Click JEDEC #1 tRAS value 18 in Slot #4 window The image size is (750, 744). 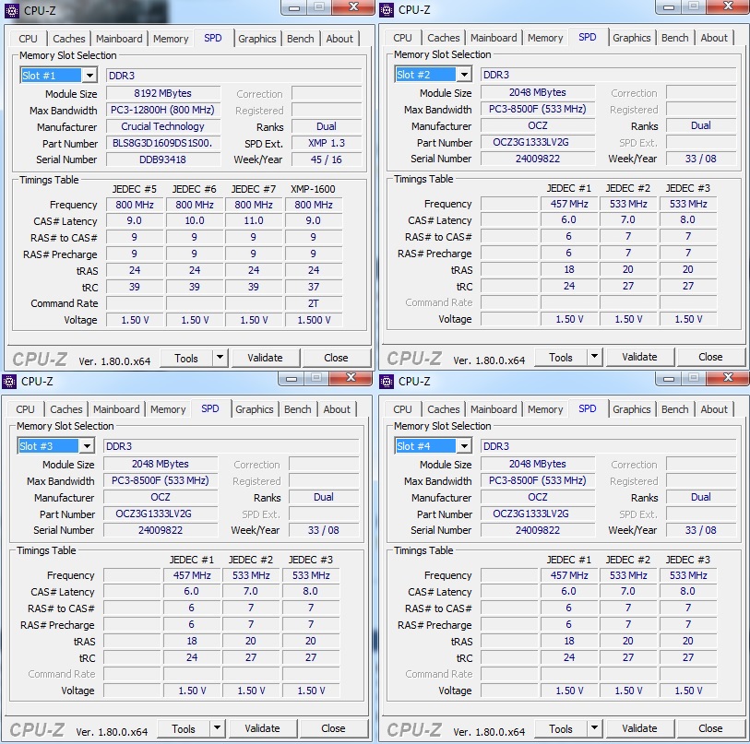click(x=568, y=641)
